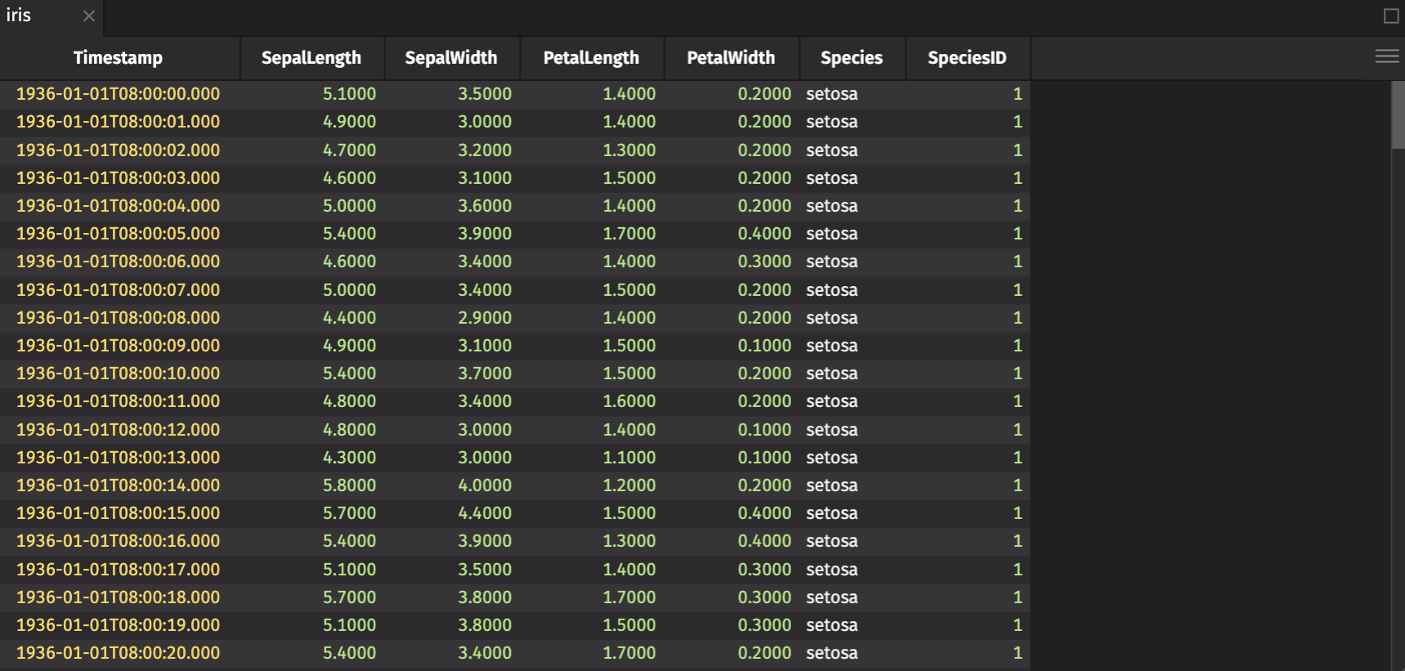Select timestamp cell 1936-01-01T08:00:00.000
1405x671 pixels.
tap(119, 94)
